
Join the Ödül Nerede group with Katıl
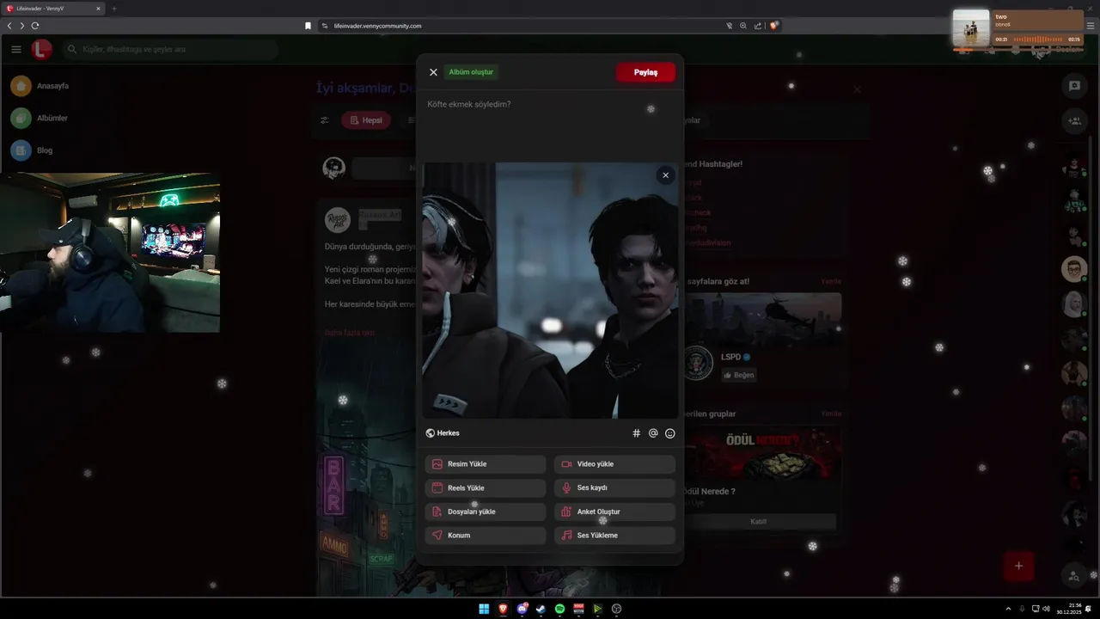tap(758, 521)
